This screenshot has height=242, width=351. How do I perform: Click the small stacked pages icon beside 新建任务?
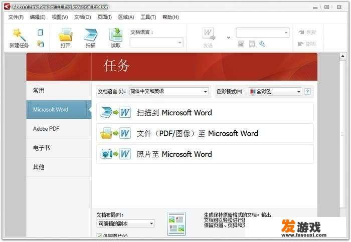pyautogui.click(x=41, y=44)
